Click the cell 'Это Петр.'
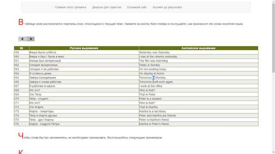 click(x=84, y=95)
